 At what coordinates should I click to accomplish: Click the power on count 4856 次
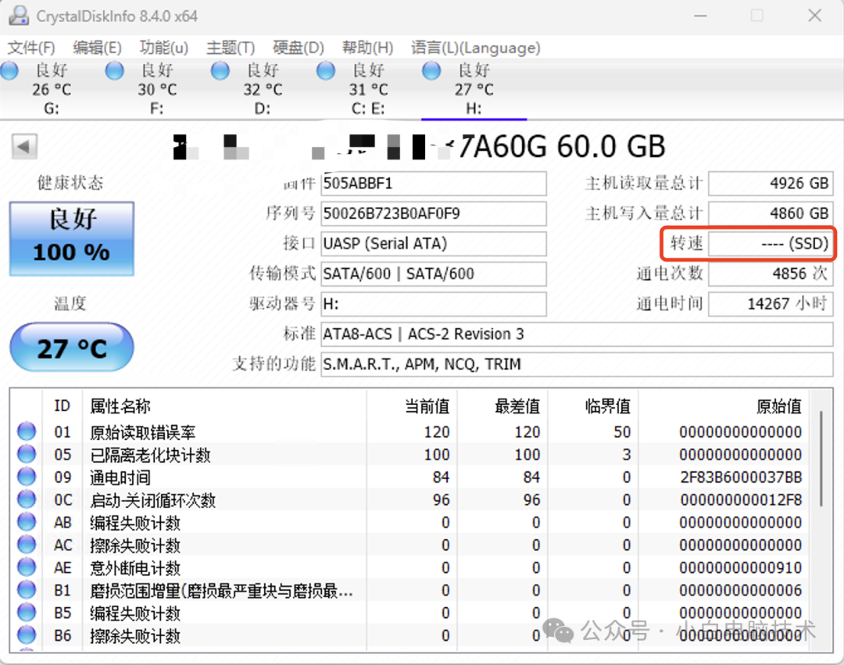pos(771,274)
